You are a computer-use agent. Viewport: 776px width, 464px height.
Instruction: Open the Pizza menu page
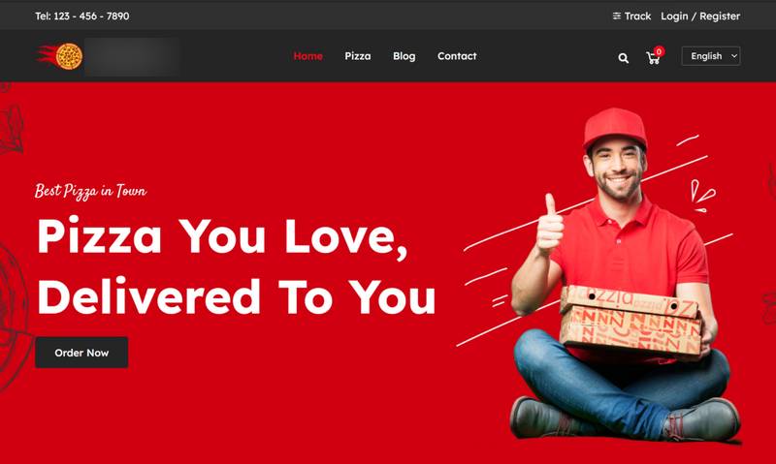coord(358,56)
